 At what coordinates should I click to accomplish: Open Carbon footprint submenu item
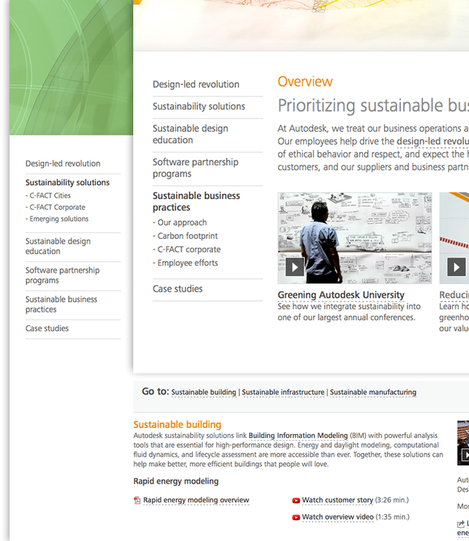pyautogui.click(x=188, y=236)
